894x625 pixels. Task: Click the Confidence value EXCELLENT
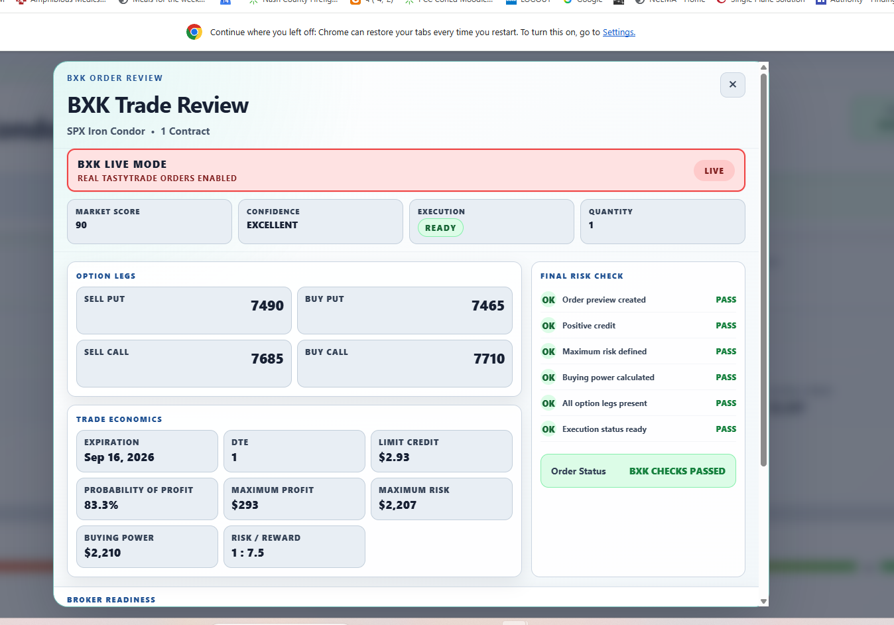tap(272, 225)
